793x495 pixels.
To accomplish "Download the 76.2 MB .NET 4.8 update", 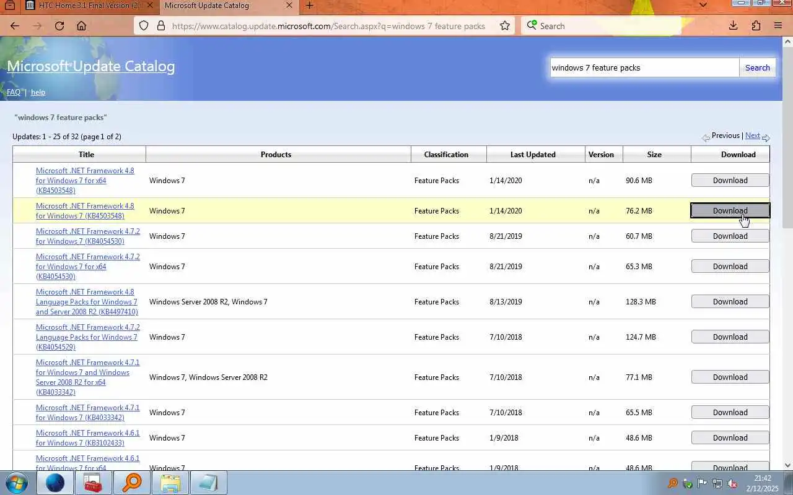I will [730, 210].
